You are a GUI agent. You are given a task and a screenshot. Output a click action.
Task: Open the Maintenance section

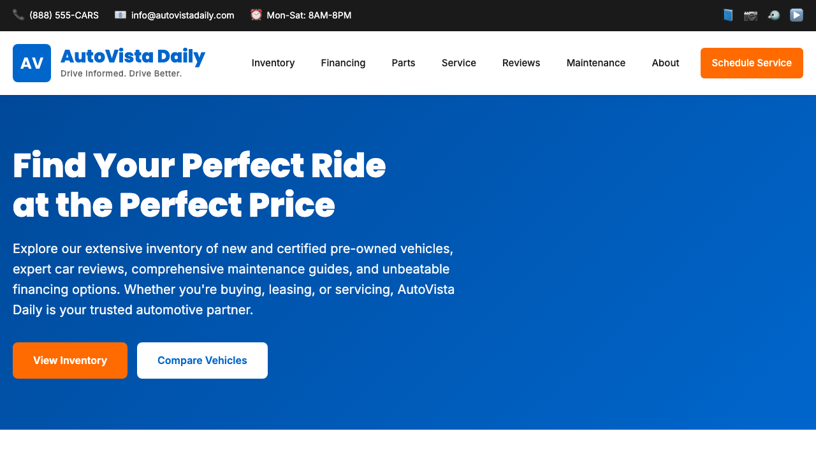point(596,63)
